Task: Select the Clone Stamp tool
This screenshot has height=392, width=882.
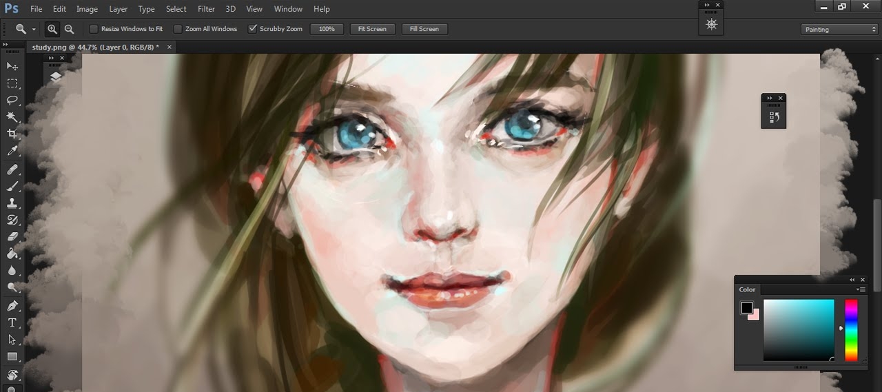Action: (x=12, y=204)
